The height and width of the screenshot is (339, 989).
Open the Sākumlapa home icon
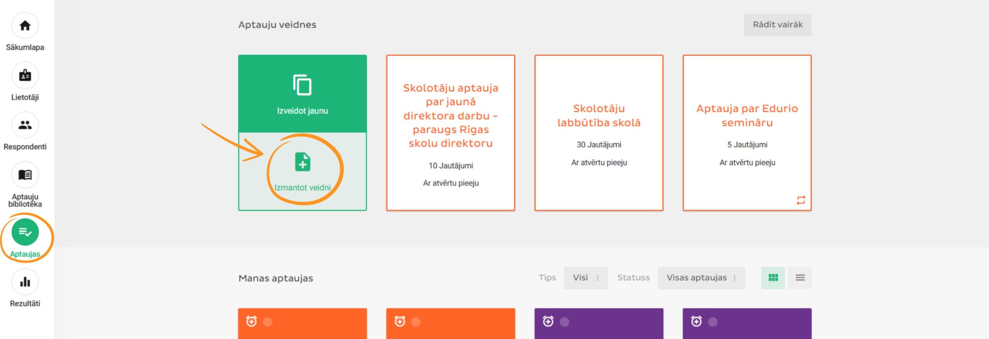pos(25,26)
